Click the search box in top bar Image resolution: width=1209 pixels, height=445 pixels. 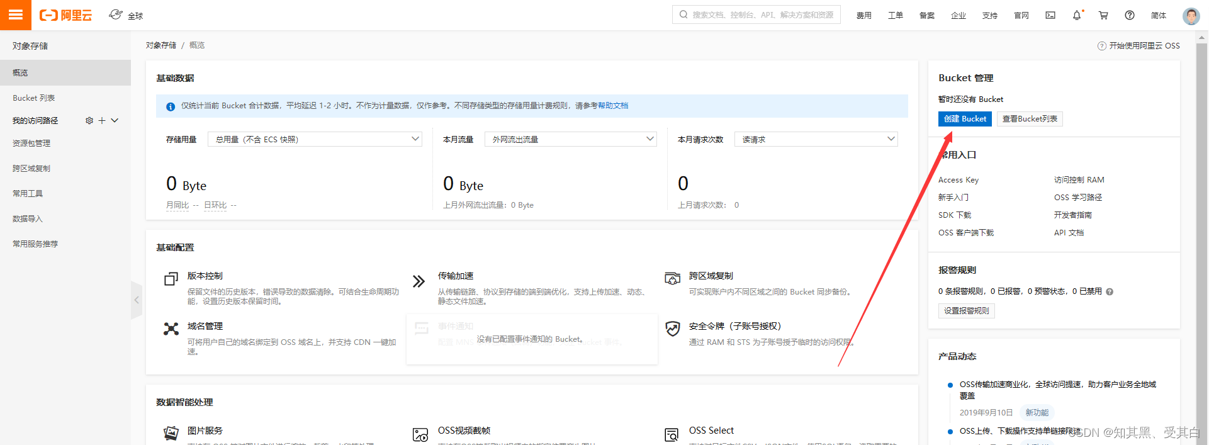(756, 14)
